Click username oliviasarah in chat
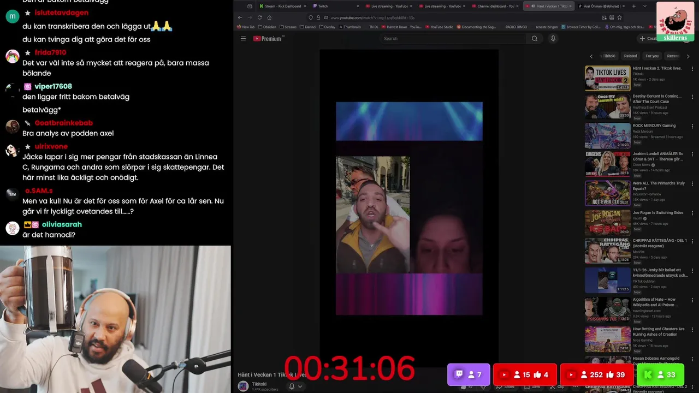 62,224
